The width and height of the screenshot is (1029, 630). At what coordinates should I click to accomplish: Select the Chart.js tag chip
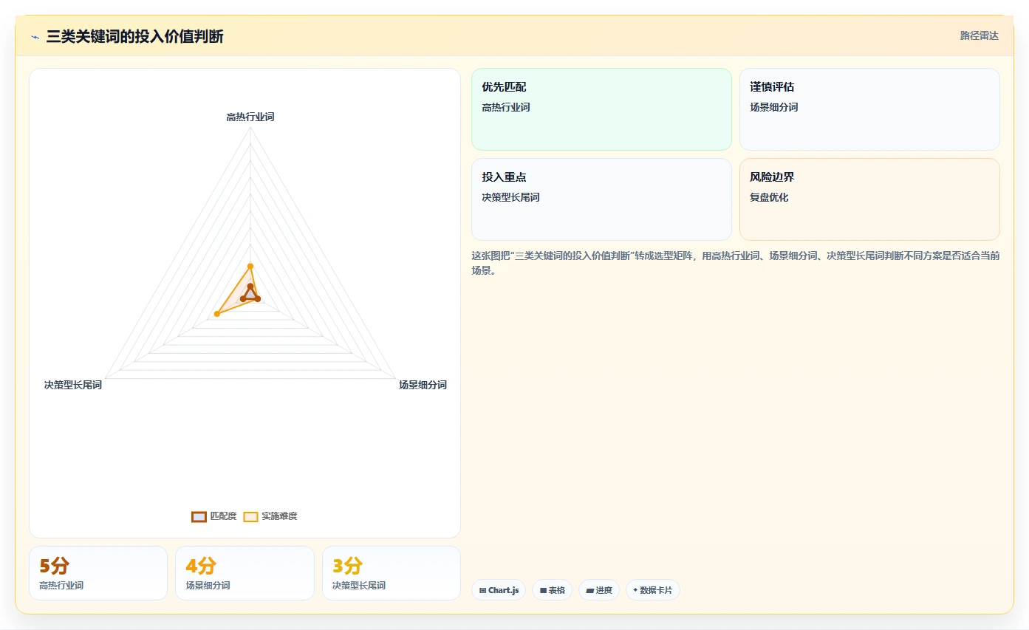[x=499, y=590]
